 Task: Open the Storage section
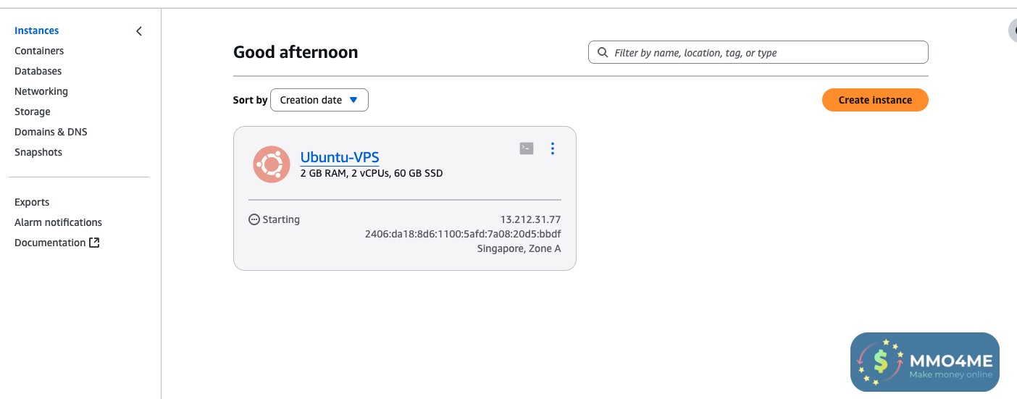point(33,112)
